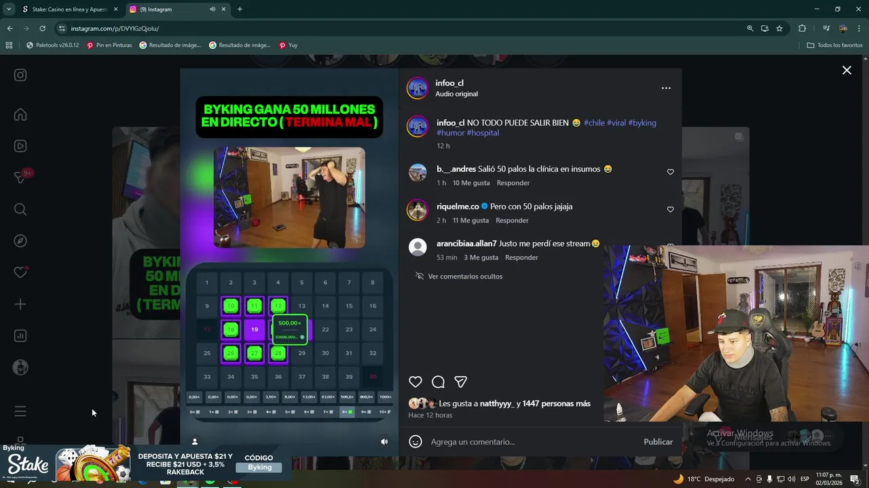Close the Instagram post viewer

point(847,70)
